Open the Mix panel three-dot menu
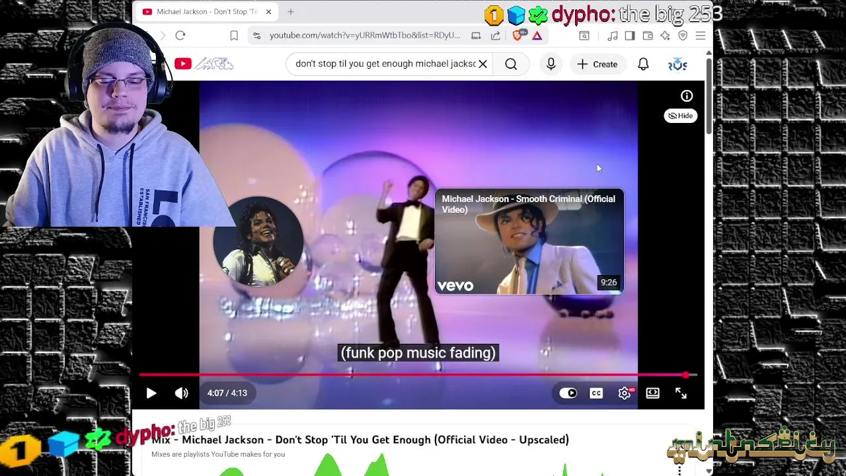 (679, 470)
